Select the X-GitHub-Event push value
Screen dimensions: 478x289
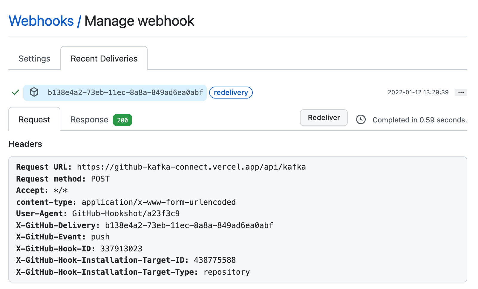pyautogui.click(x=100, y=237)
